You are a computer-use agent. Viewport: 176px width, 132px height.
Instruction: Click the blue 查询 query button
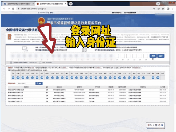tap(153, 56)
